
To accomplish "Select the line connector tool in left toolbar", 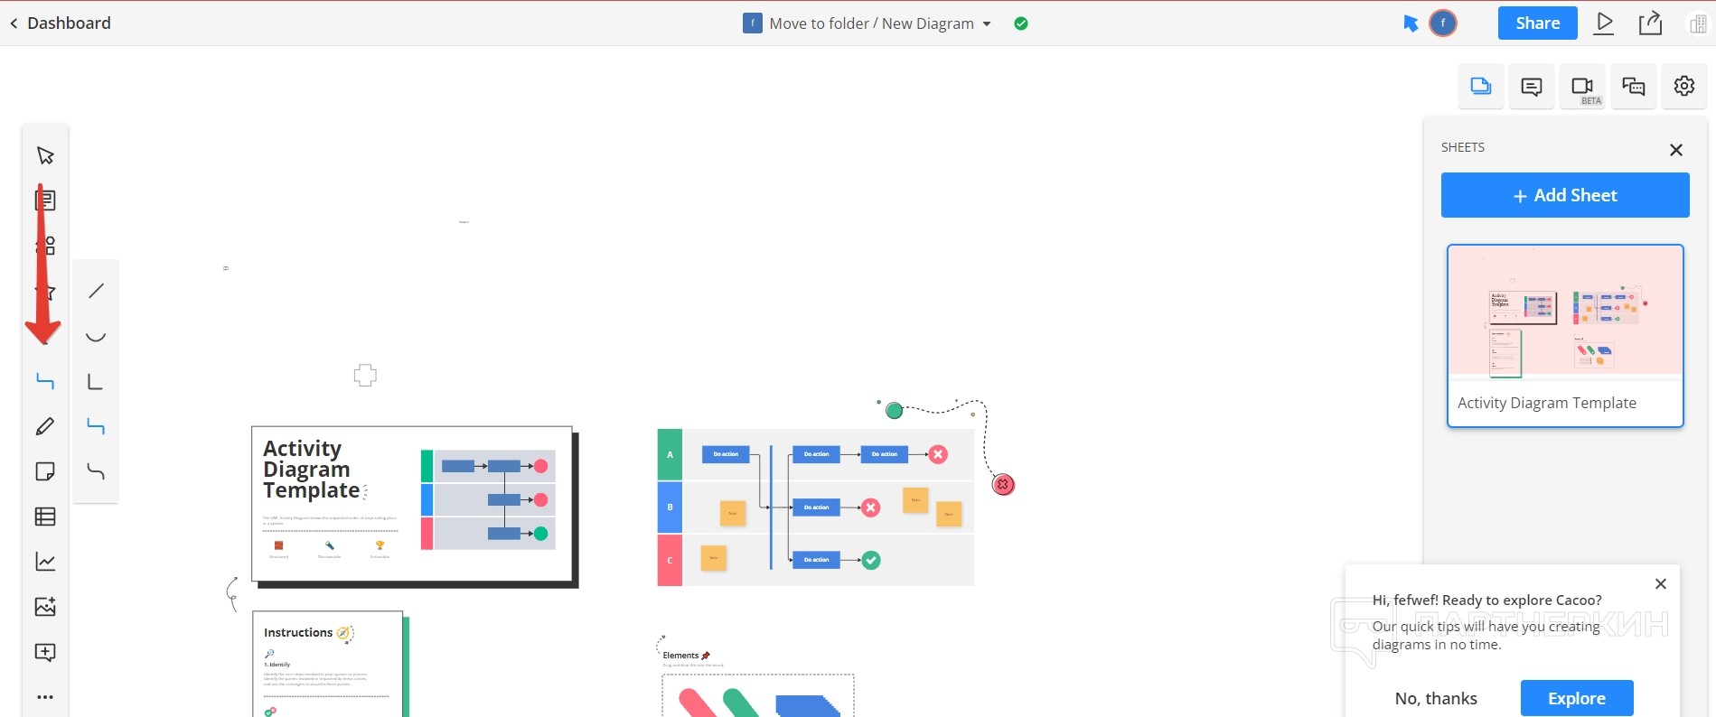I will tap(45, 381).
